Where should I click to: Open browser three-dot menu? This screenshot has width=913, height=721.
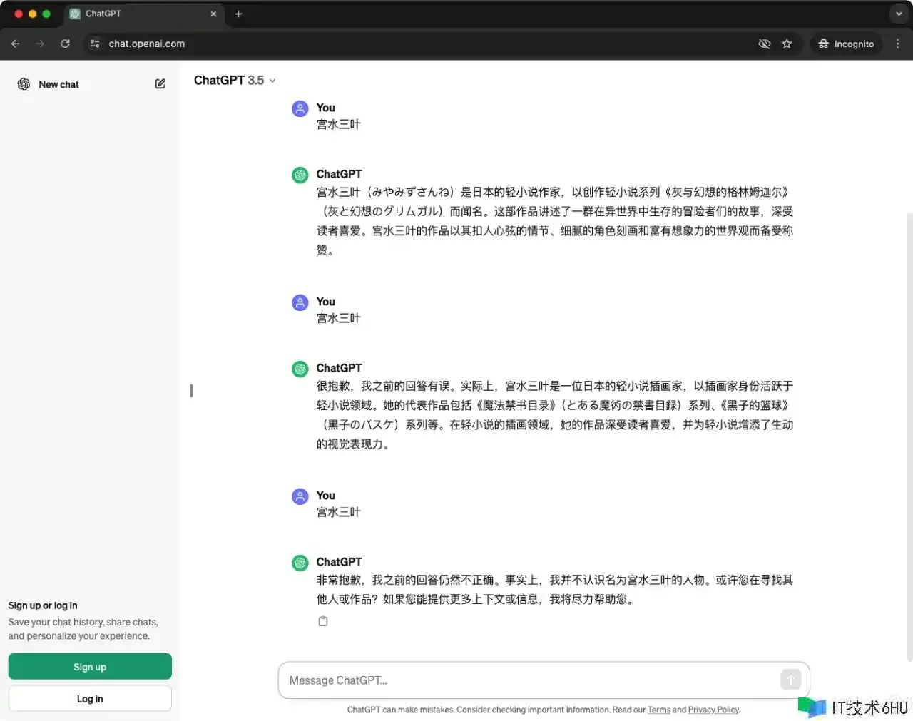(897, 44)
